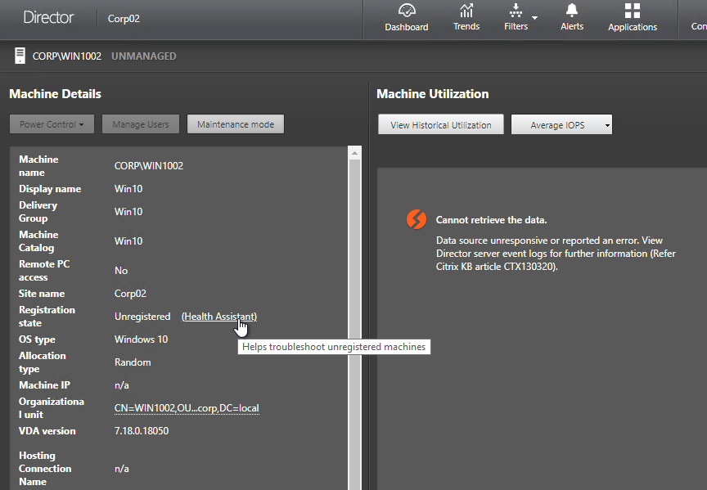The image size is (707, 490).
Task: Click the VDA version 7.18.0.18050 value
Action: 142,430
